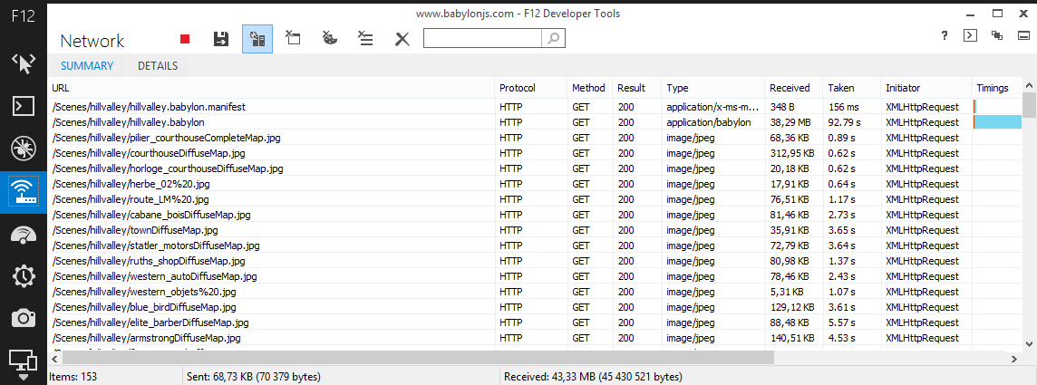Export captured traffic with the save icon
This screenshot has width=1037, height=385.
pyautogui.click(x=220, y=39)
